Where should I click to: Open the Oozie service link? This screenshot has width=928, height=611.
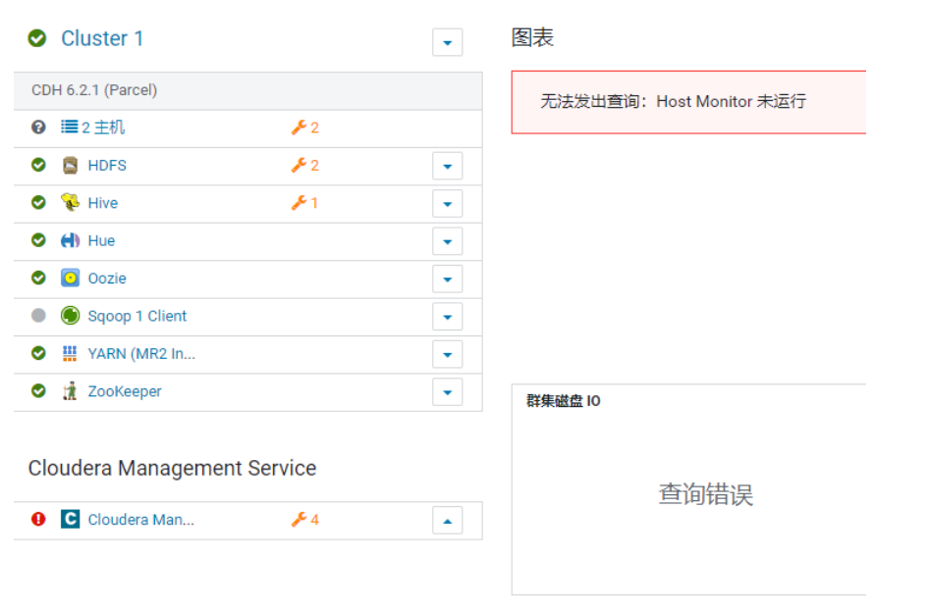(x=107, y=279)
